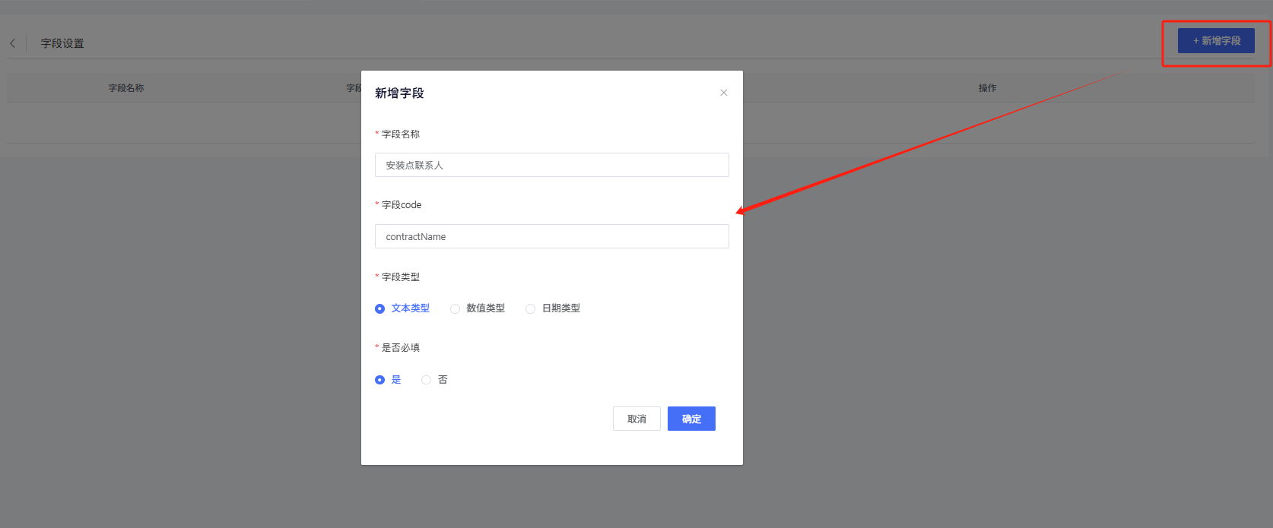Click the 字段code form label
The image size is (1273, 528).
click(x=402, y=205)
